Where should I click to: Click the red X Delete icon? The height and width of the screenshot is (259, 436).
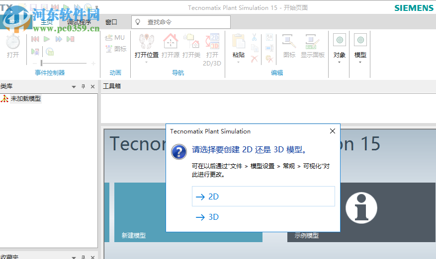pos(254,59)
